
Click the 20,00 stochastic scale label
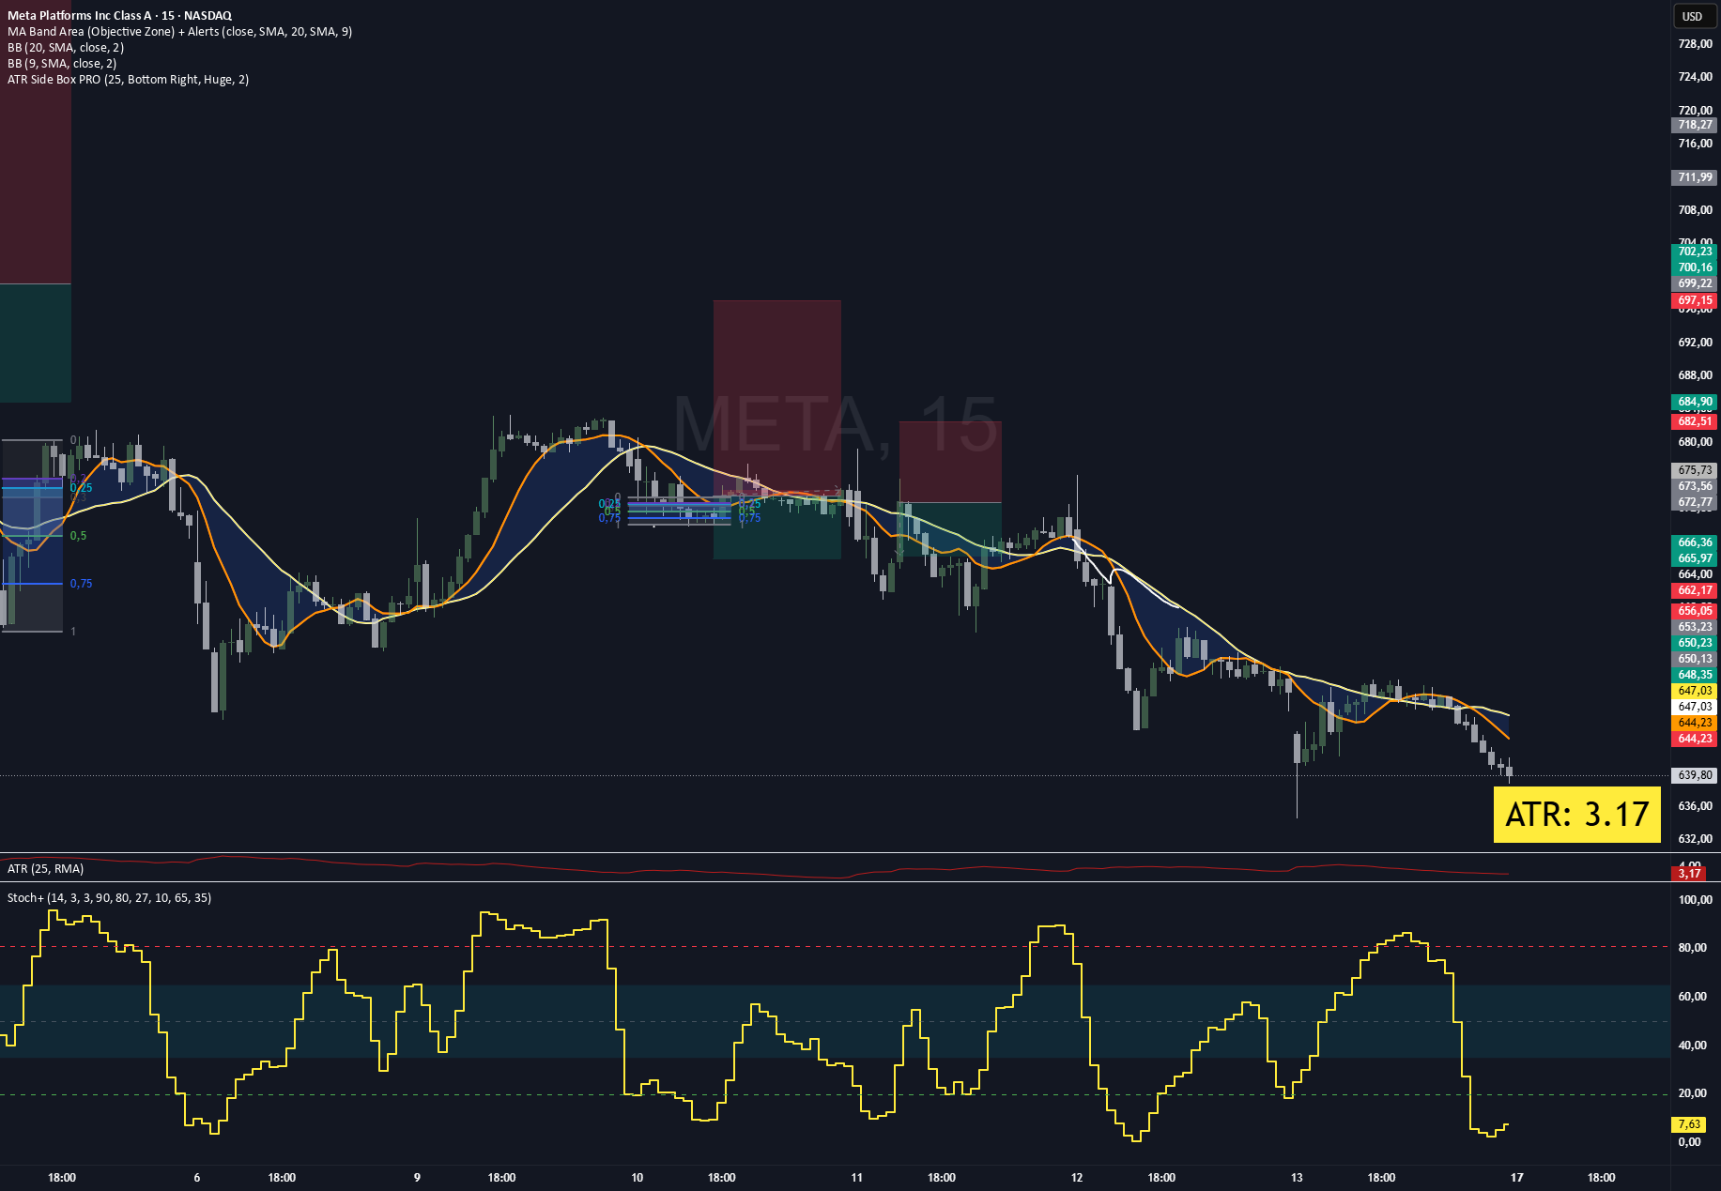(1692, 1093)
